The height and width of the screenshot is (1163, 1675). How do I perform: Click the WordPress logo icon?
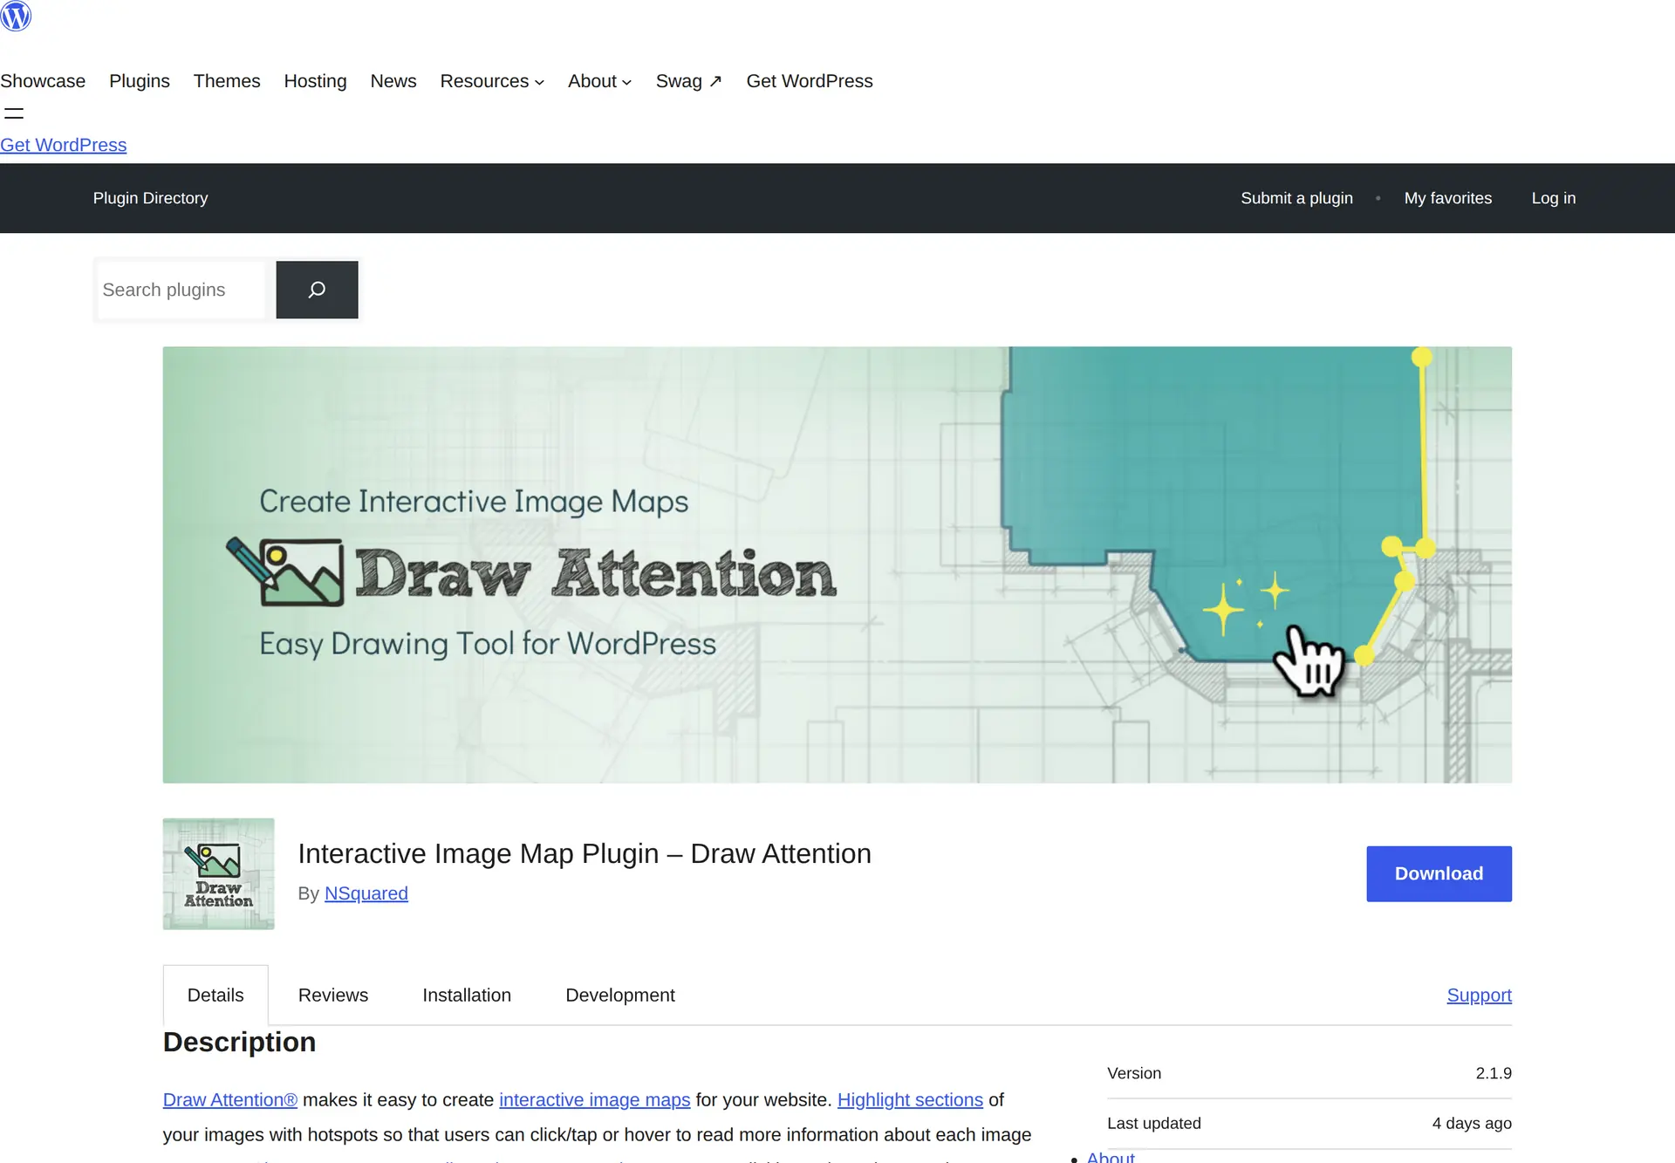click(x=16, y=16)
